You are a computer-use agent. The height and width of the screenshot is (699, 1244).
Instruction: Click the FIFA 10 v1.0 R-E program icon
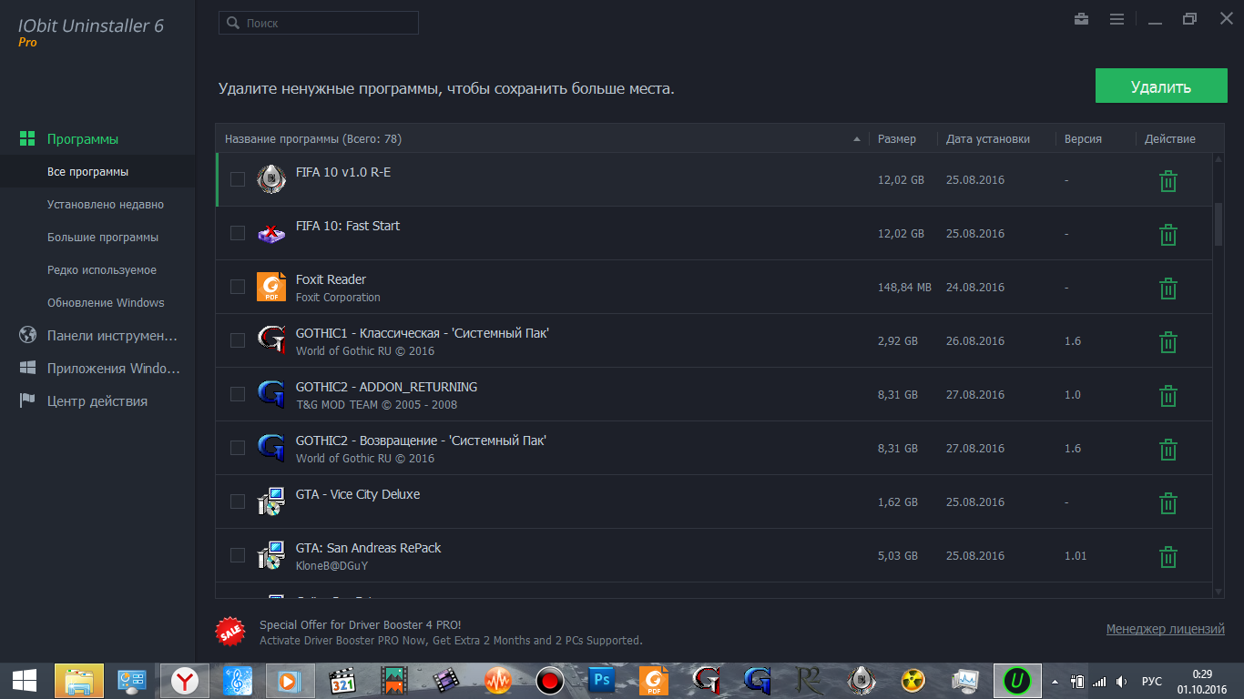click(x=271, y=179)
